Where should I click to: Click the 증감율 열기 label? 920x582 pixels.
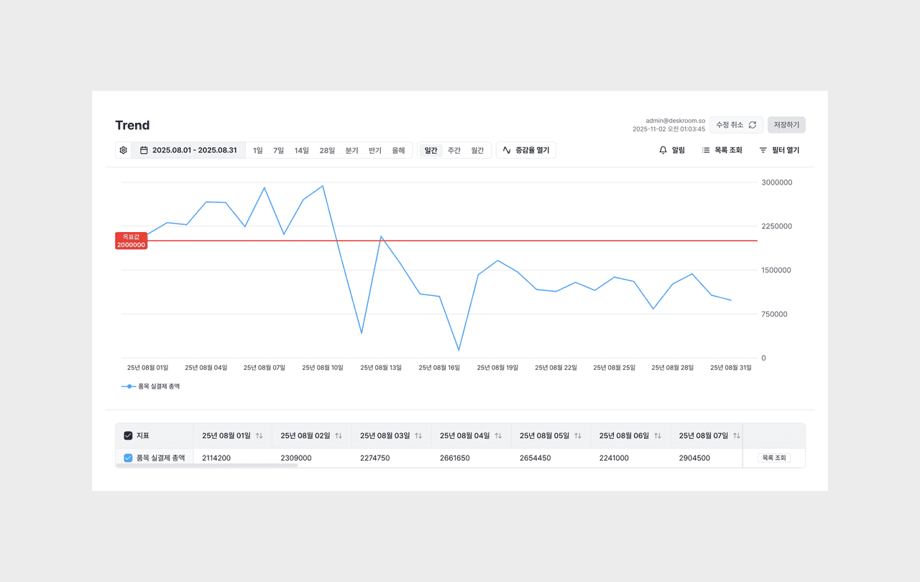click(533, 150)
